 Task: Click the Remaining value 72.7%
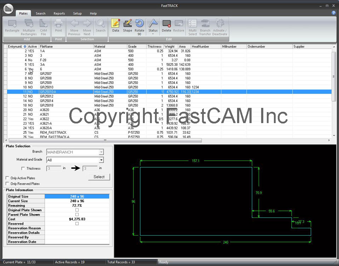[77, 206]
